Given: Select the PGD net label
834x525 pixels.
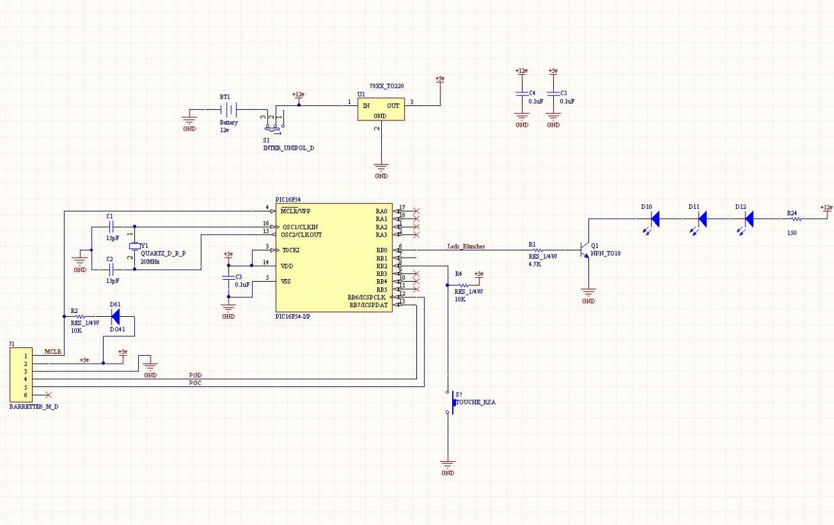Looking at the screenshot, I should click(x=195, y=375).
